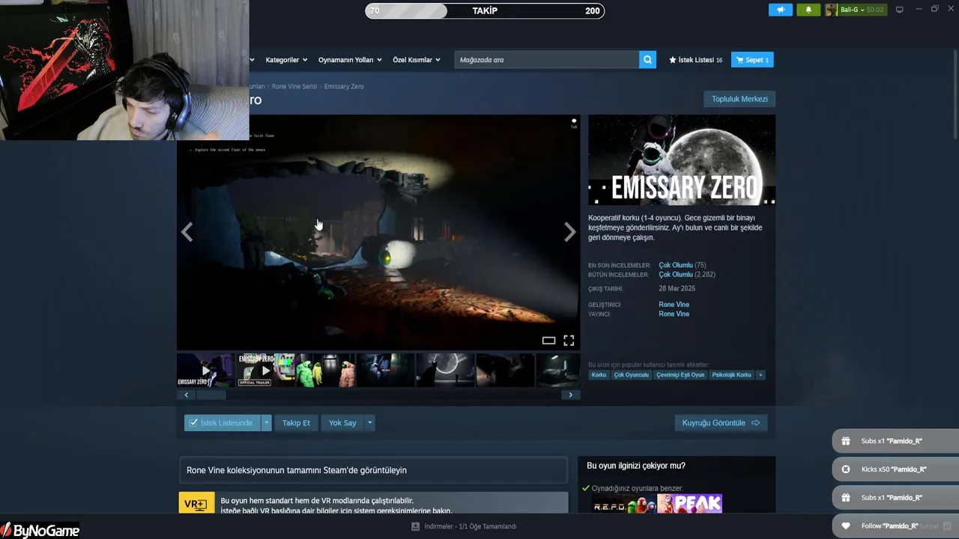Click the plus button after the tags
959x539 pixels.
click(760, 375)
